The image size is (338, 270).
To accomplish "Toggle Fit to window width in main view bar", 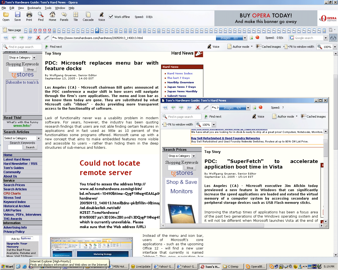I will click(299, 47).
